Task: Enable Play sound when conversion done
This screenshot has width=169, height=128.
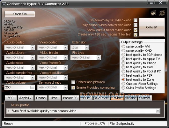Action: 136,25
